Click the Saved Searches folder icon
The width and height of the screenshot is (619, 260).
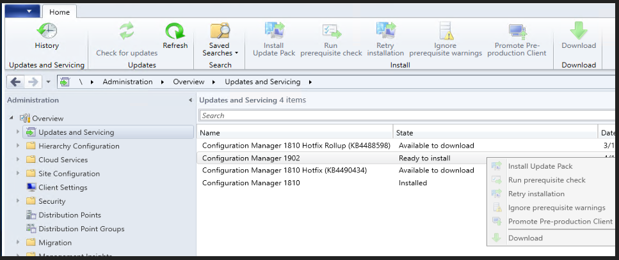pyautogui.click(x=220, y=31)
